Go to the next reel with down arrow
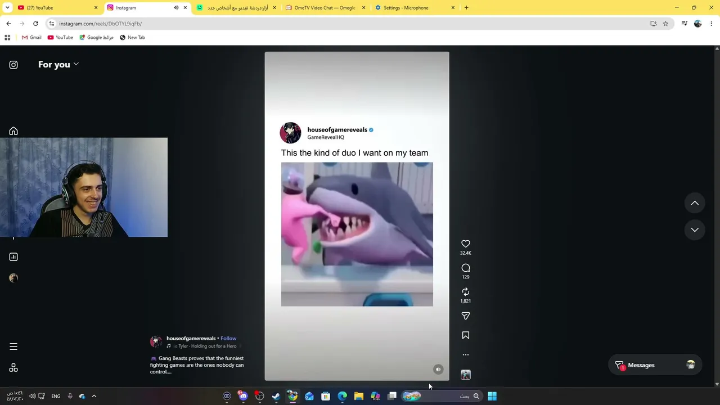Viewport: 720px width, 405px height. [x=695, y=229]
